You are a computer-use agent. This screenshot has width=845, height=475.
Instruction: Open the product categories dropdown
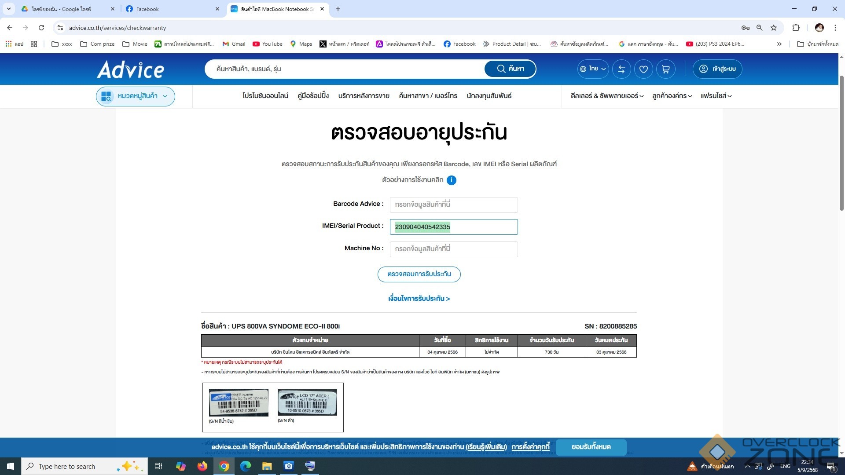click(x=136, y=96)
